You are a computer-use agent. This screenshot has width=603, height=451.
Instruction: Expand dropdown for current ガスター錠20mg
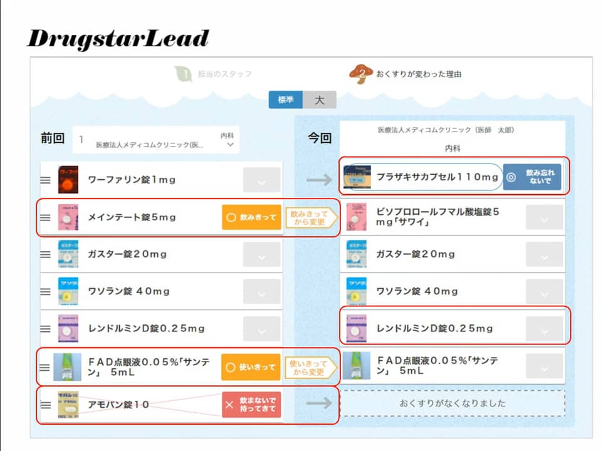click(544, 254)
